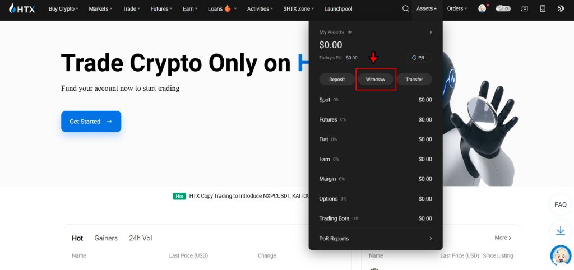Select the Options account row
This screenshot has height=270, width=574.
[x=376, y=199]
